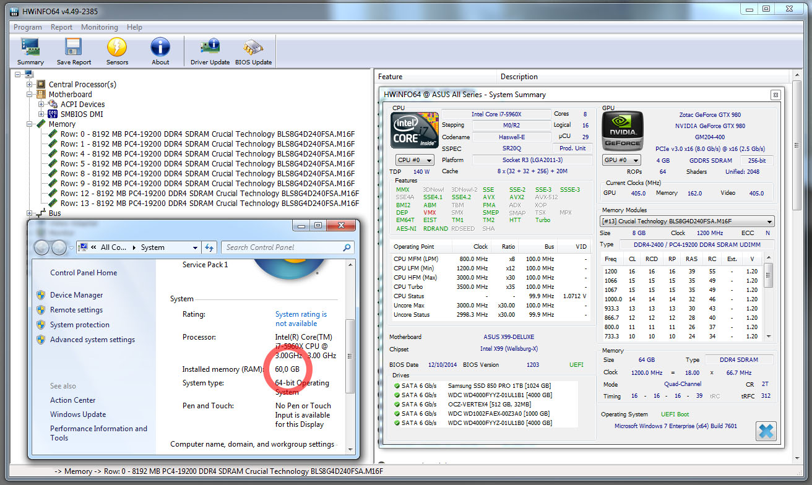This screenshot has width=812, height=485.
Task: Open the CPU #0 dropdown
Action: tap(415, 160)
